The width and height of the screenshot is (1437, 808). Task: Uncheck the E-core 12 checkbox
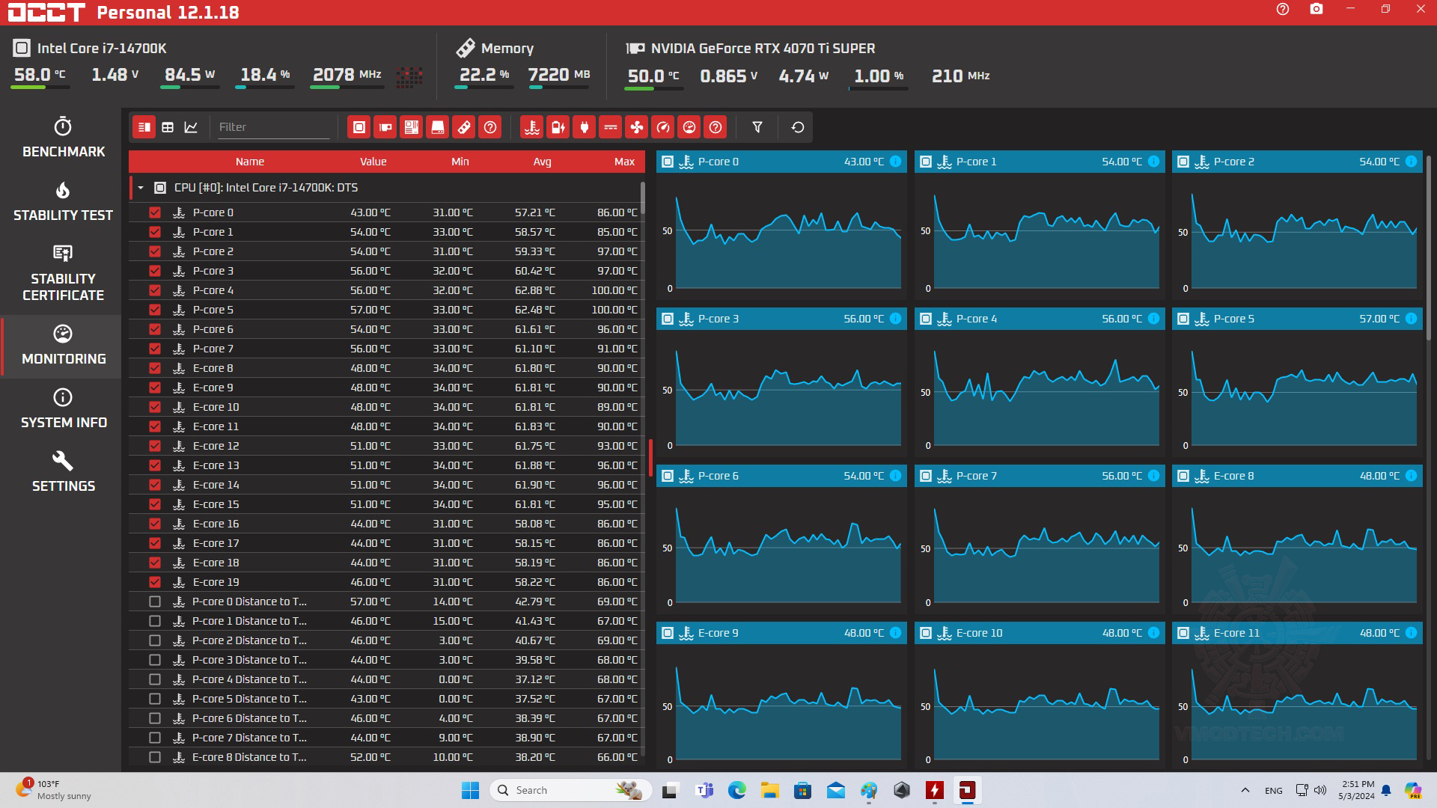coord(155,446)
